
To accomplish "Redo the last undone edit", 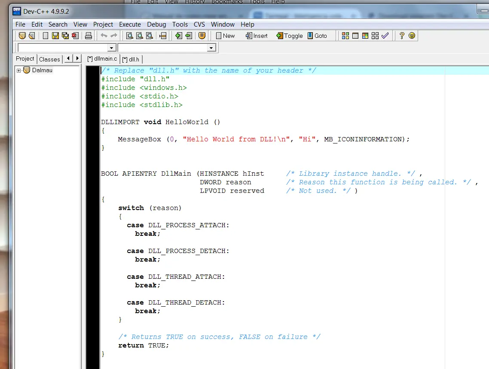I will [x=114, y=36].
